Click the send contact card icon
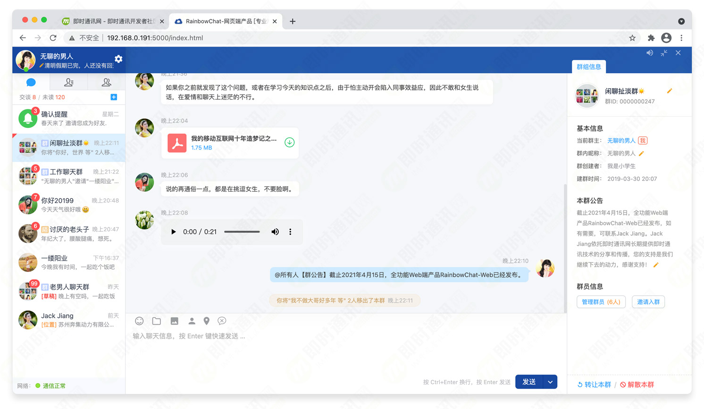This screenshot has height=409, width=704. click(x=192, y=321)
